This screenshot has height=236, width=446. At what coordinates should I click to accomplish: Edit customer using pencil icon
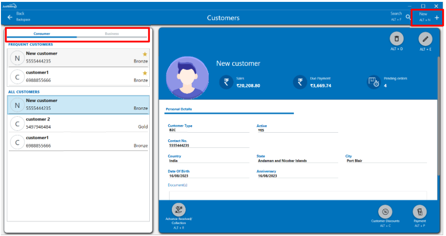425,39
